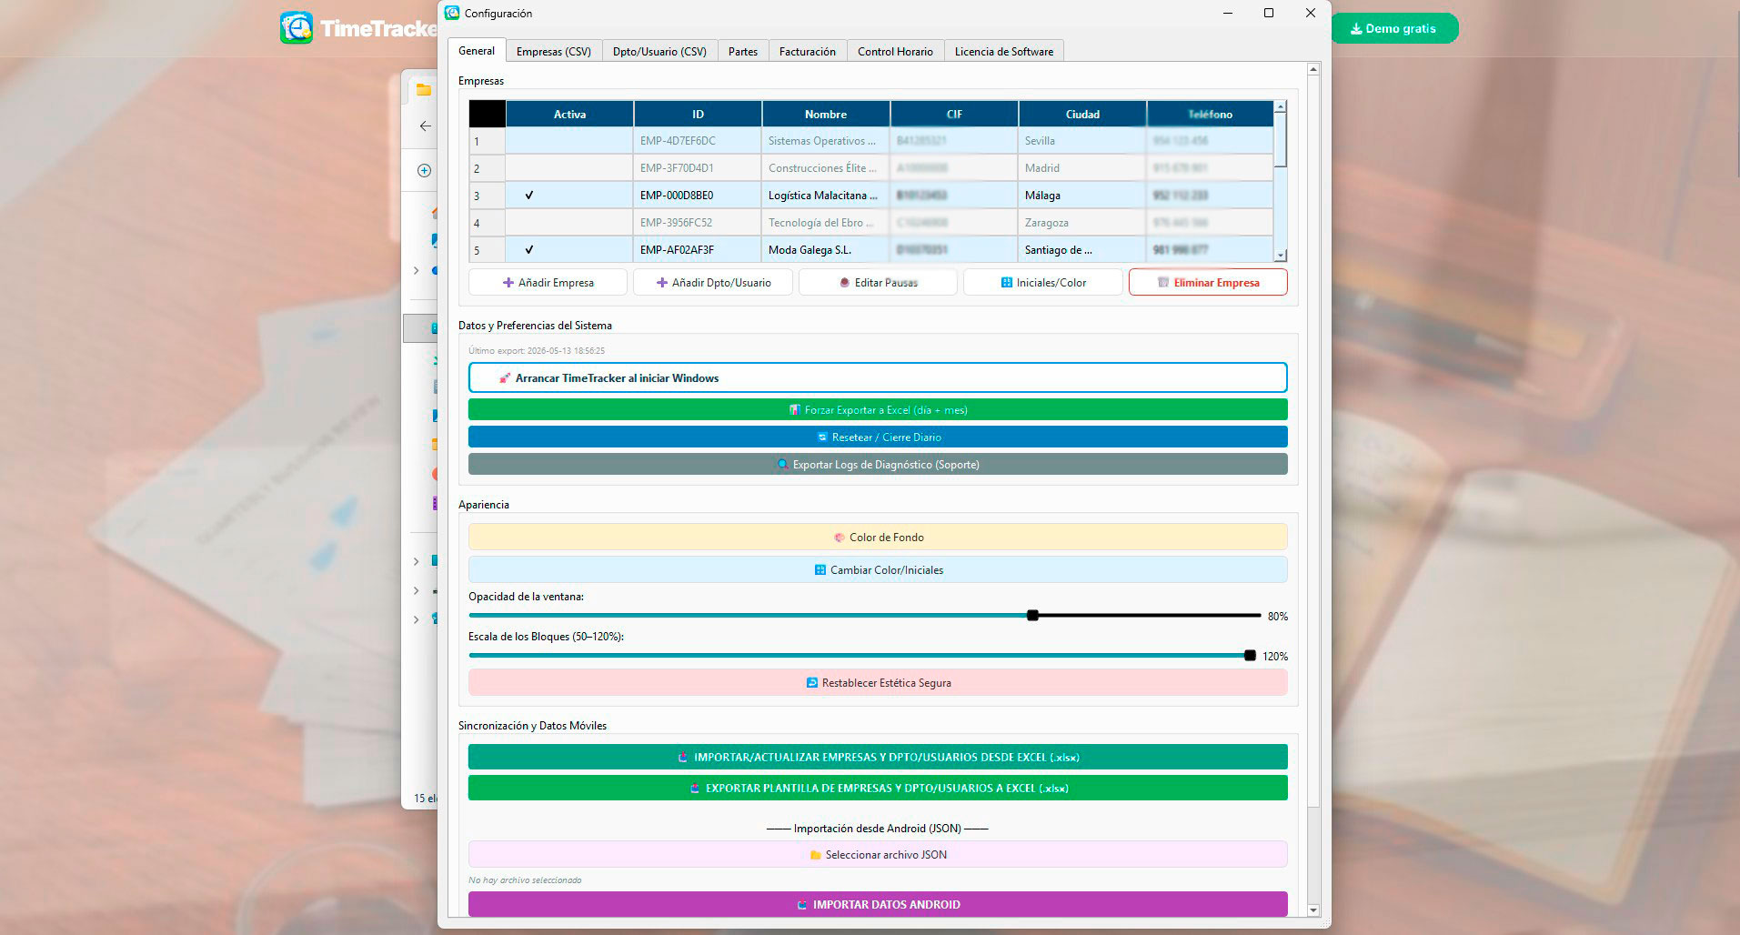Open Editar Pausas
The width and height of the screenshot is (1740, 935).
[878, 282]
